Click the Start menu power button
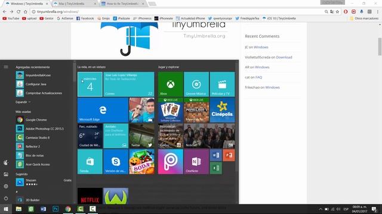The height and width of the screenshot is (214, 382). tap(6, 198)
